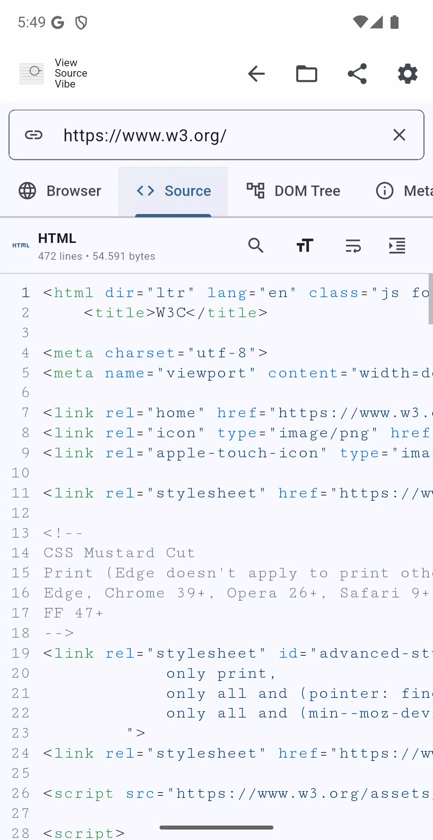Toggle word wrap icon
The width and height of the screenshot is (433, 840).
coord(353,245)
